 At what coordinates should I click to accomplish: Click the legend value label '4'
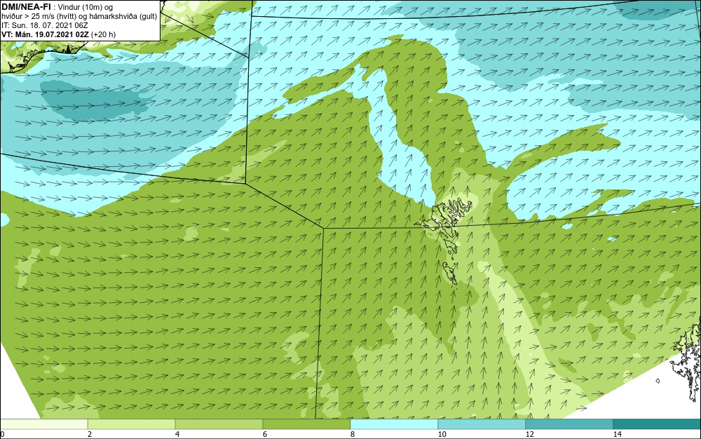[x=177, y=434]
